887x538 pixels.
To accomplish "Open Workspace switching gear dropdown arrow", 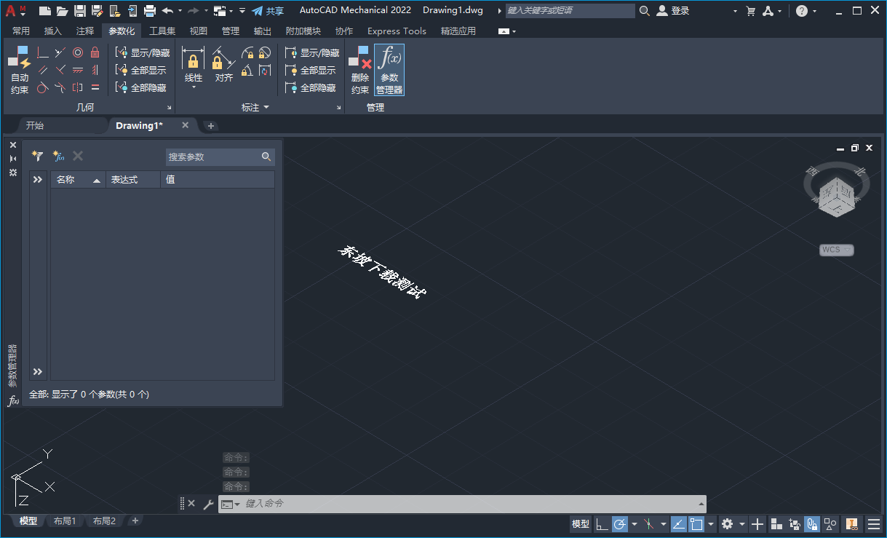I will (742, 524).
